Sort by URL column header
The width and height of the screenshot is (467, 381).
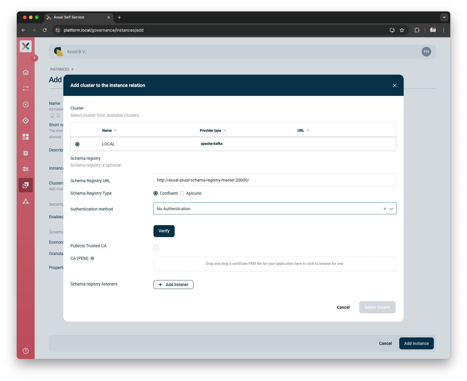click(303, 130)
